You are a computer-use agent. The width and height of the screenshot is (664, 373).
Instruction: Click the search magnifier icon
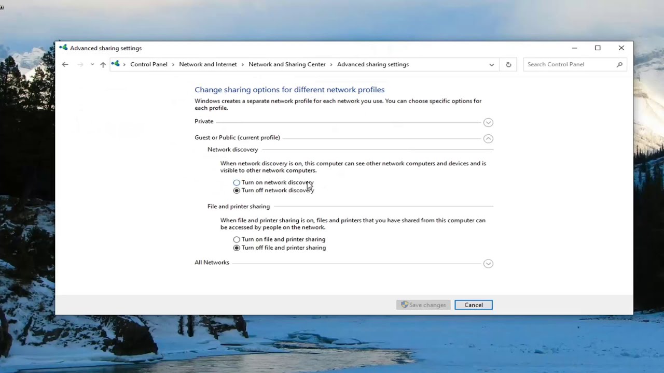point(619,64)
